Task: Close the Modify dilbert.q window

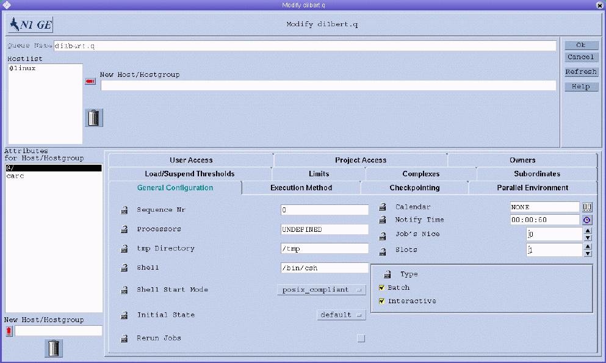Action: point(599,5)
